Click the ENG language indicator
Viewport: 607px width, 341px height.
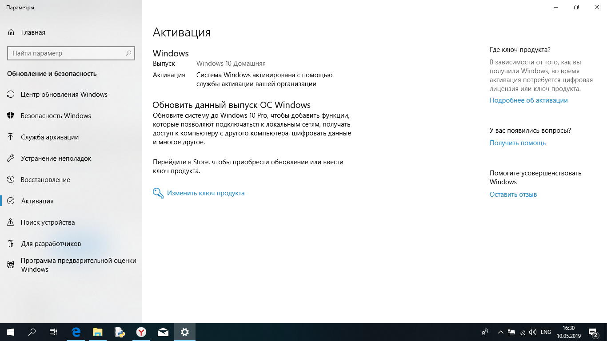(546, 332)
